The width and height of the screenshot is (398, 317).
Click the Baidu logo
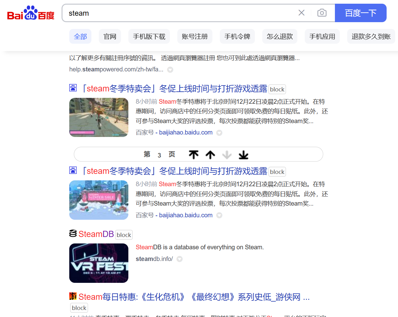coord(31,13)
